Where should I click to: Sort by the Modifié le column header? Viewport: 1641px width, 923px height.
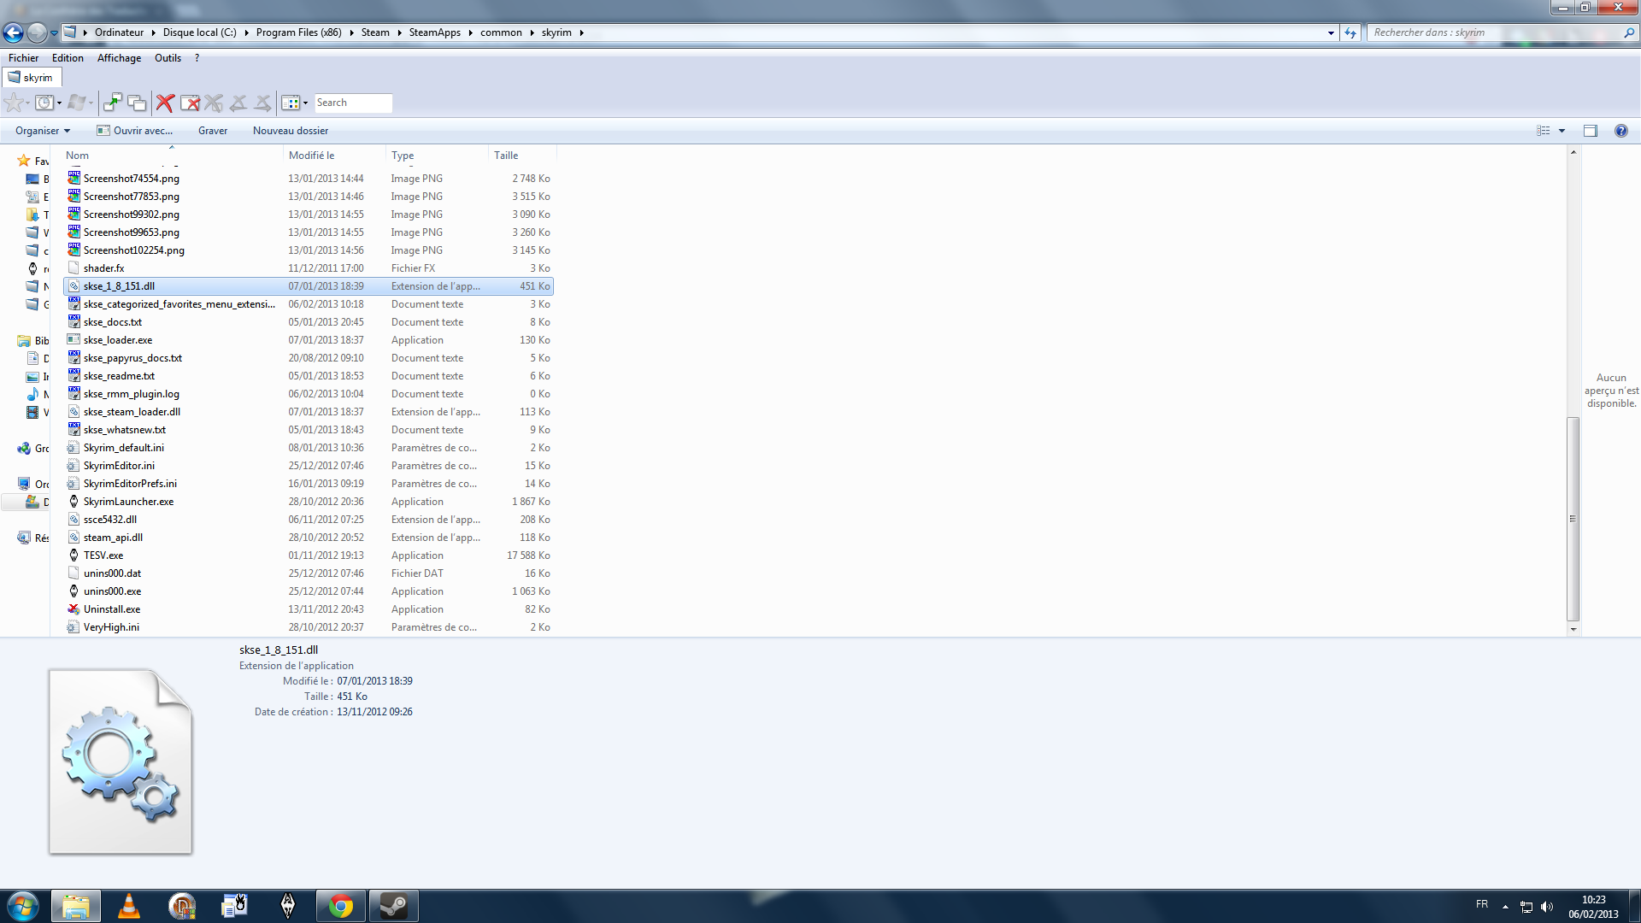[334, 156]
